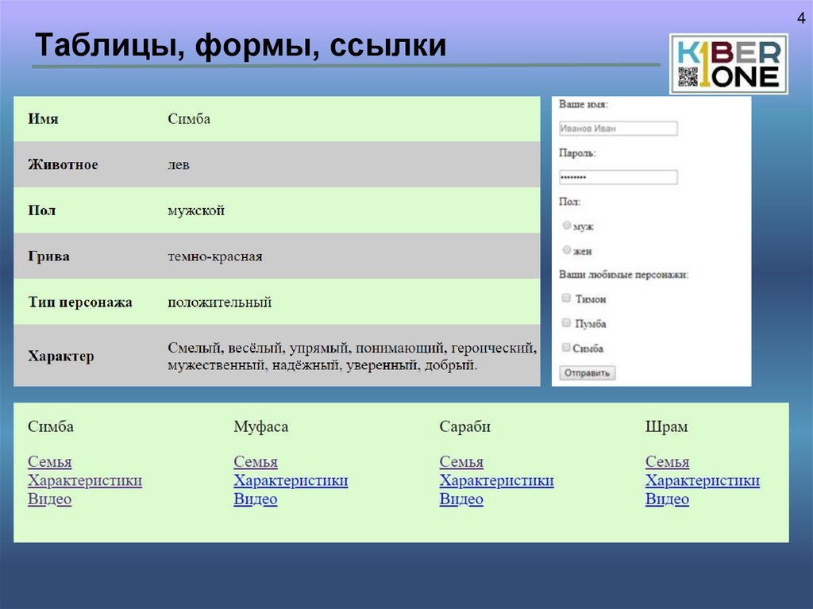This screenshot has width=813, height=609.
Task: Click the Отправить submit button
Action: pos(587,372)
